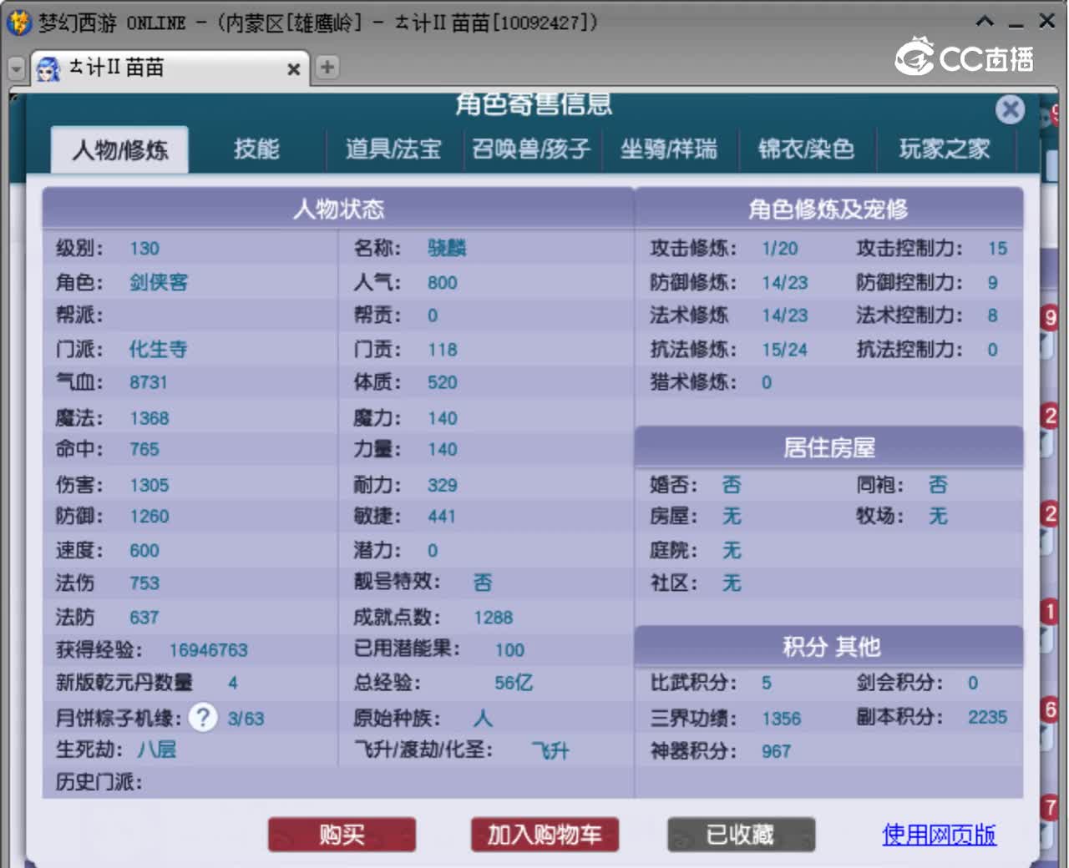The image size is (1069, 868).
Task: Click the 已用潜能果 value 100
Action: point(509,650)
